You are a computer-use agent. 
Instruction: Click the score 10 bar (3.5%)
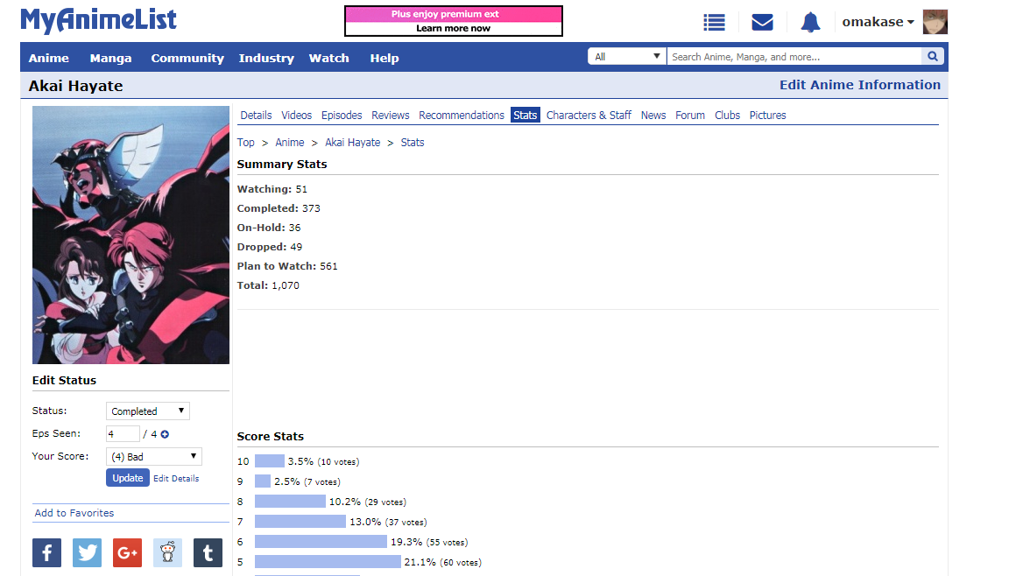tap(270, 461)
